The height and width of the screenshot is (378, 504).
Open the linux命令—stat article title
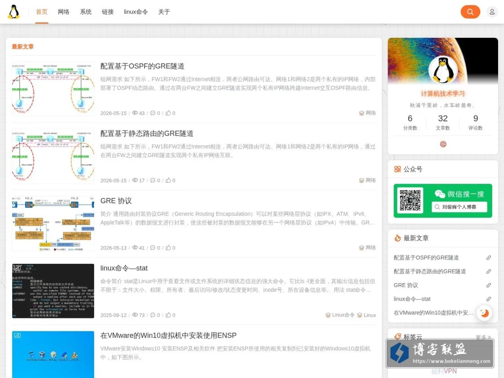124,268
